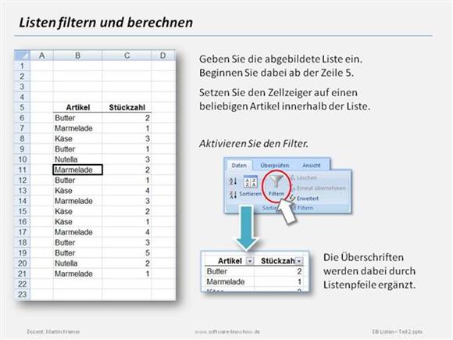The width and height of the screenshot is (453, 340).
Task: Switch to the Daten ribbon tab
Action: [x=239, y=166]
